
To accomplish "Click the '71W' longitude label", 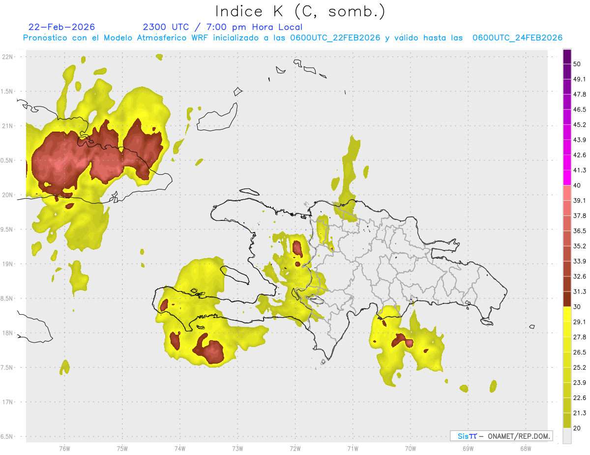I will [353, 448].
